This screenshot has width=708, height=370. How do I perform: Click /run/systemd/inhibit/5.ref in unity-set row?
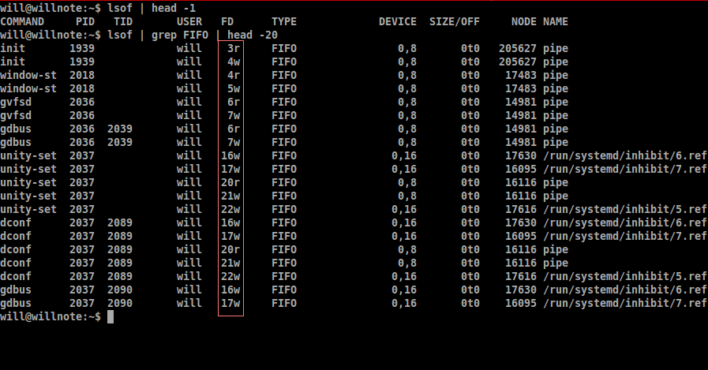coord(625,209)
